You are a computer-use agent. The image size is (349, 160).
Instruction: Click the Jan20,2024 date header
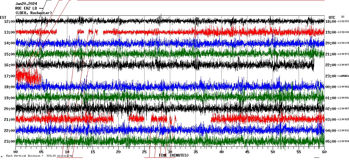[x=26, y=4]
